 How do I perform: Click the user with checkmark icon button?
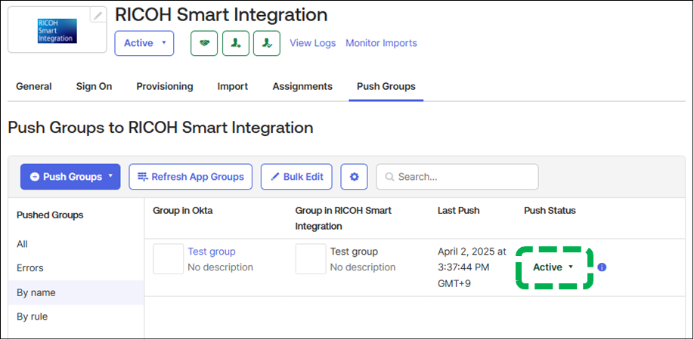point(267,44)
